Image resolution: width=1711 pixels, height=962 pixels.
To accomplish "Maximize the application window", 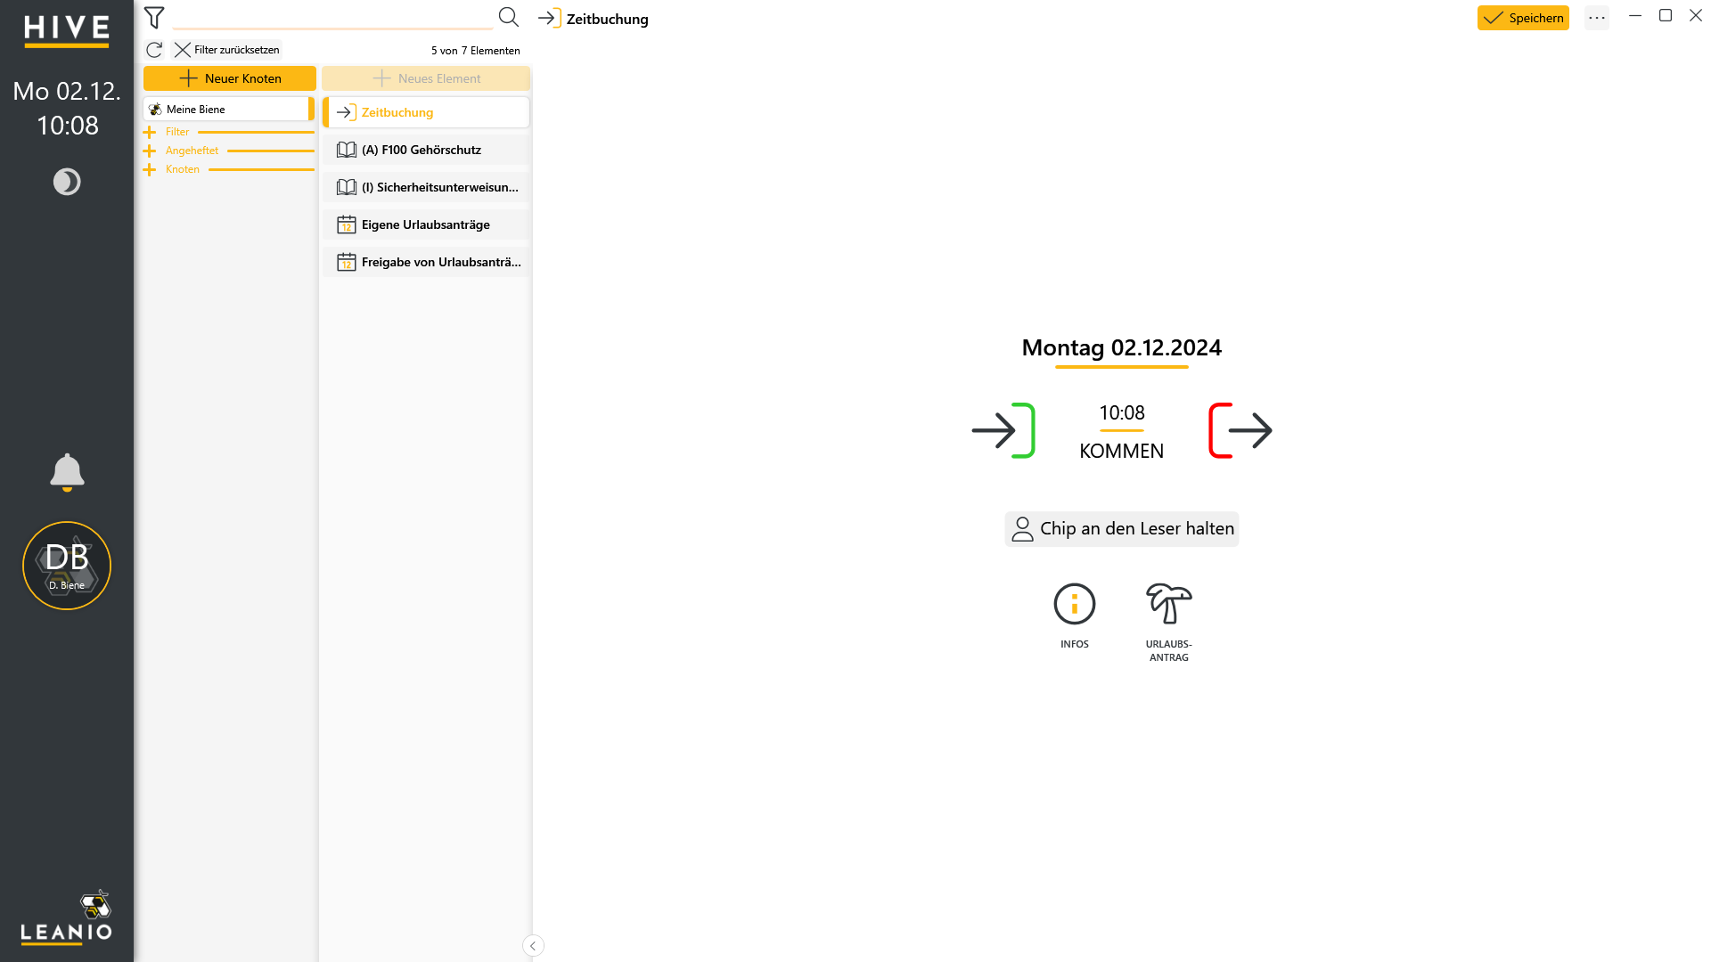I will (1666, 16).
